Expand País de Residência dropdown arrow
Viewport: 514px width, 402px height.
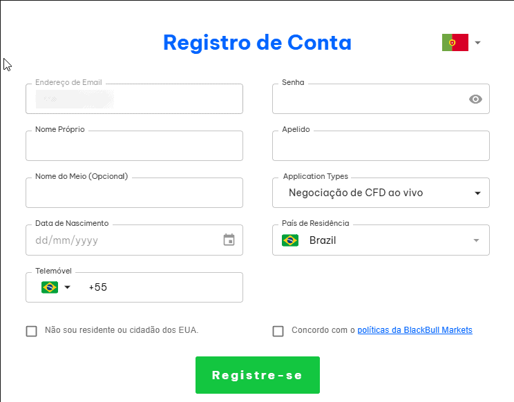tap(476, 240)
